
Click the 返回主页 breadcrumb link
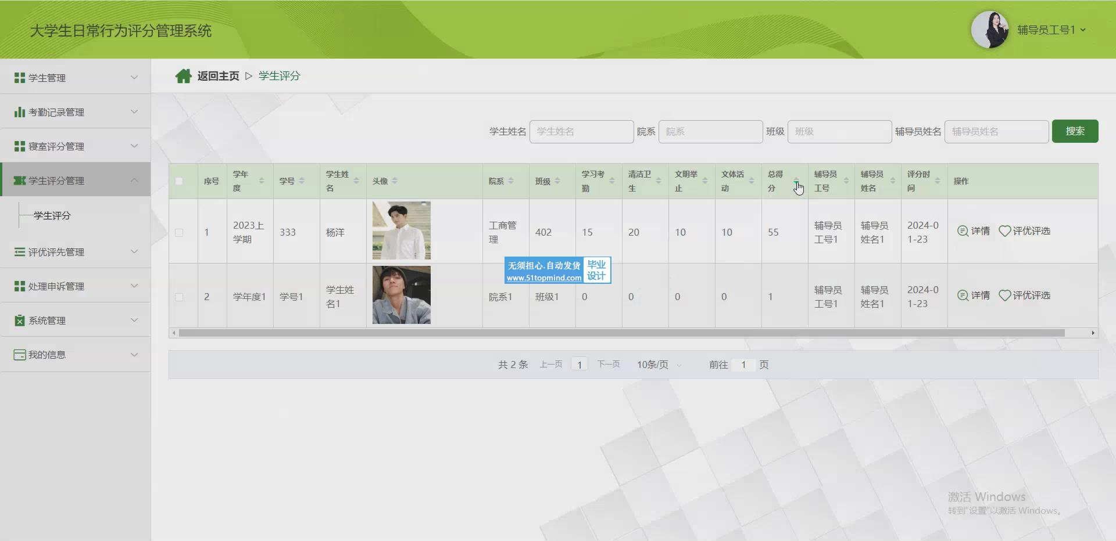pos(218,76)
